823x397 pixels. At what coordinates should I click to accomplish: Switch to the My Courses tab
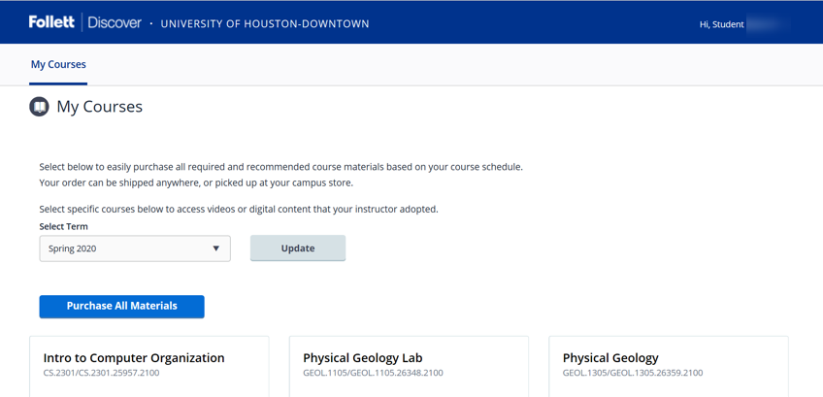click(58, 65)
